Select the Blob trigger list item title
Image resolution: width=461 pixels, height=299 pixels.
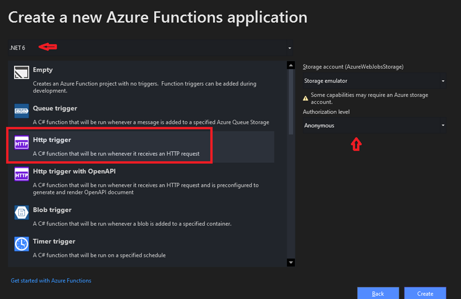[x=52, y=210]
